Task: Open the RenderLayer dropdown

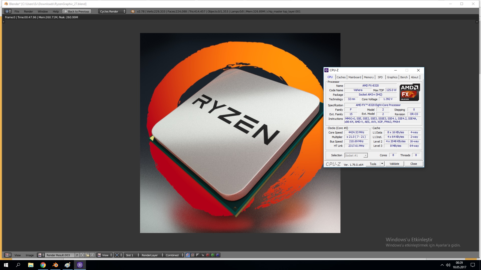Action: click(152, 255)
